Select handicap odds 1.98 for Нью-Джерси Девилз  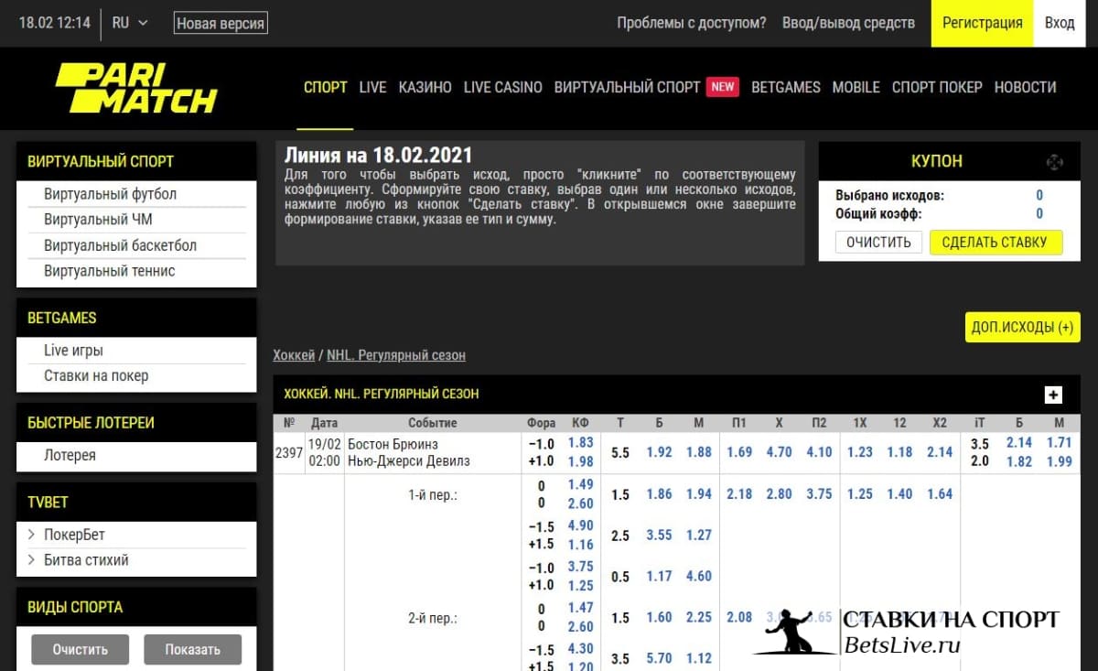click(580, 461)
